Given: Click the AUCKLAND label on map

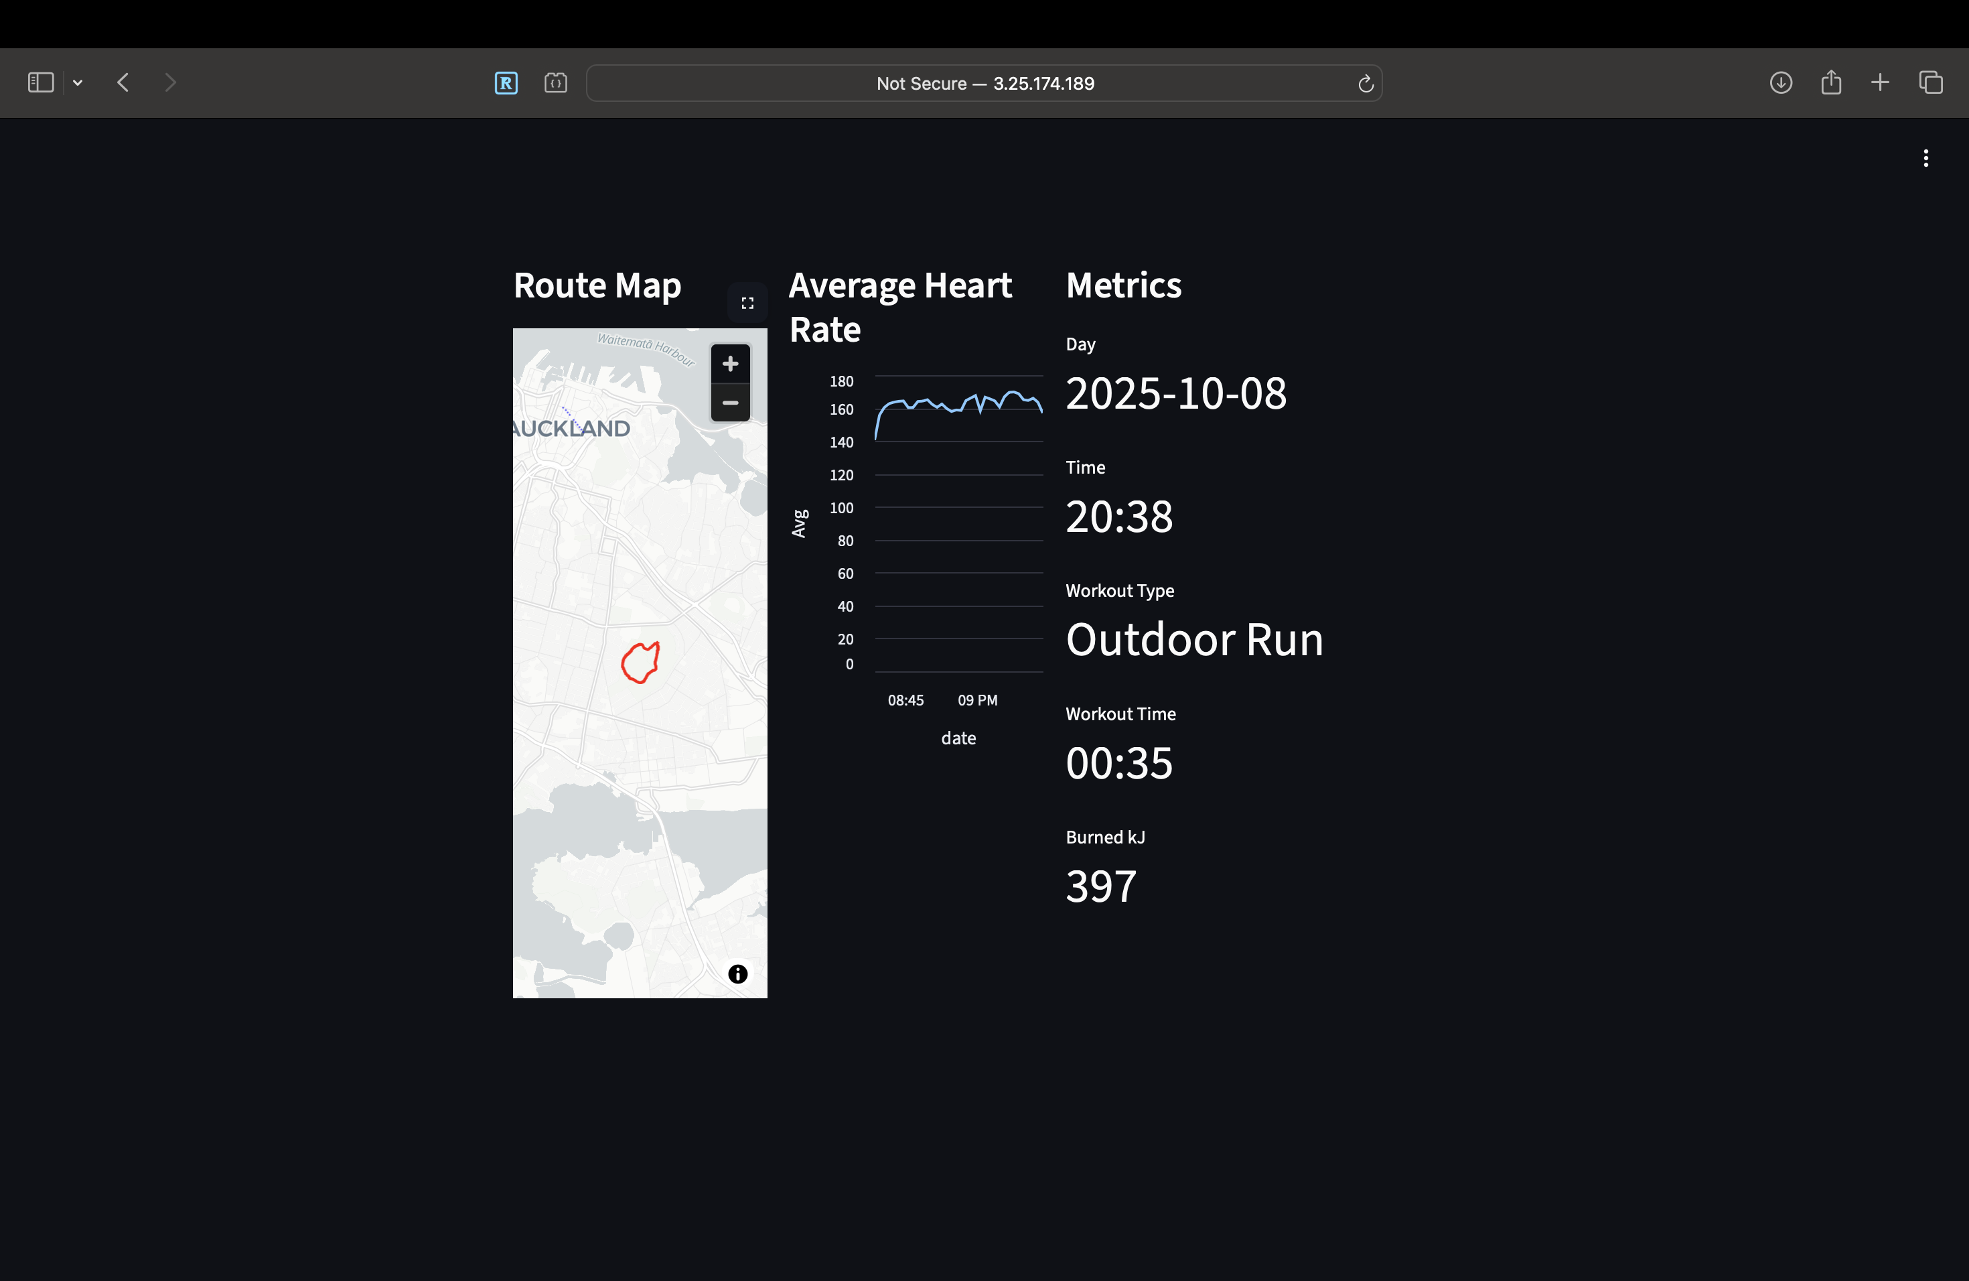Looking at the screenshot, I should coord(571,429).
